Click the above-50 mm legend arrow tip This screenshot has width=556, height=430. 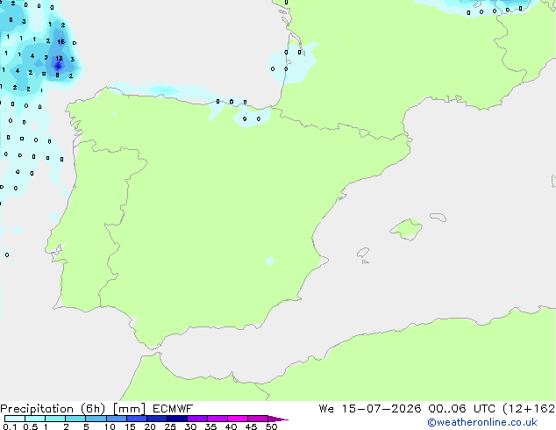(278, 419)
